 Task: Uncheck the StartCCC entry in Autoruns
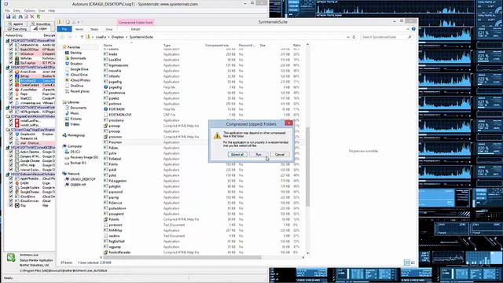pyautogui.click(x=11, y=98)
